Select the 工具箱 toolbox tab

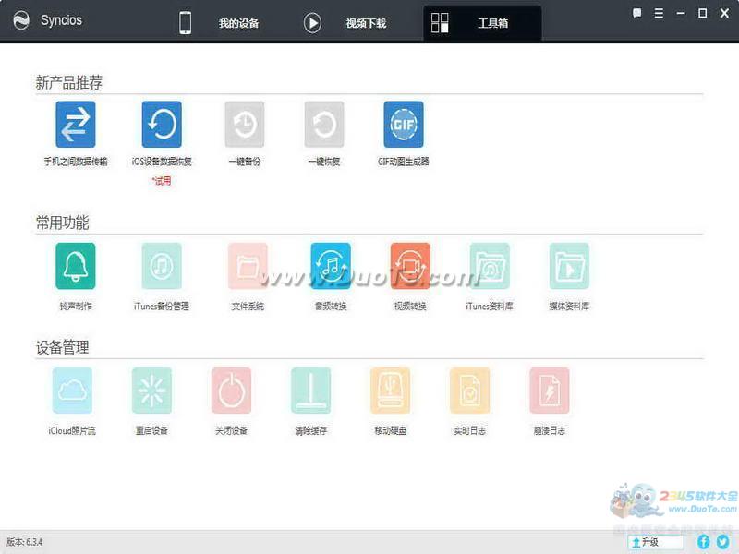(482, 23)
